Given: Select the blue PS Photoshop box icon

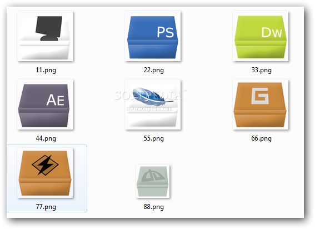Looking at the screenshot, I should 153,36.
